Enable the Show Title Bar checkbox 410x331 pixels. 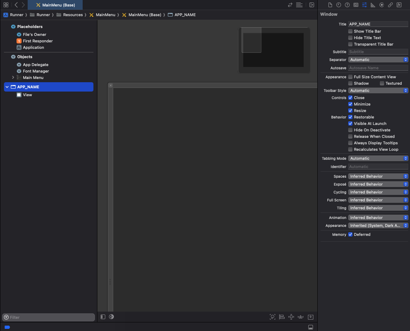click(x=350, y=31)
